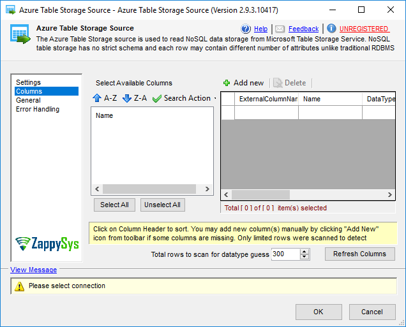
Task: Click left arrow of grid horizontal scrollbar
Action: [x=227, y=194]
